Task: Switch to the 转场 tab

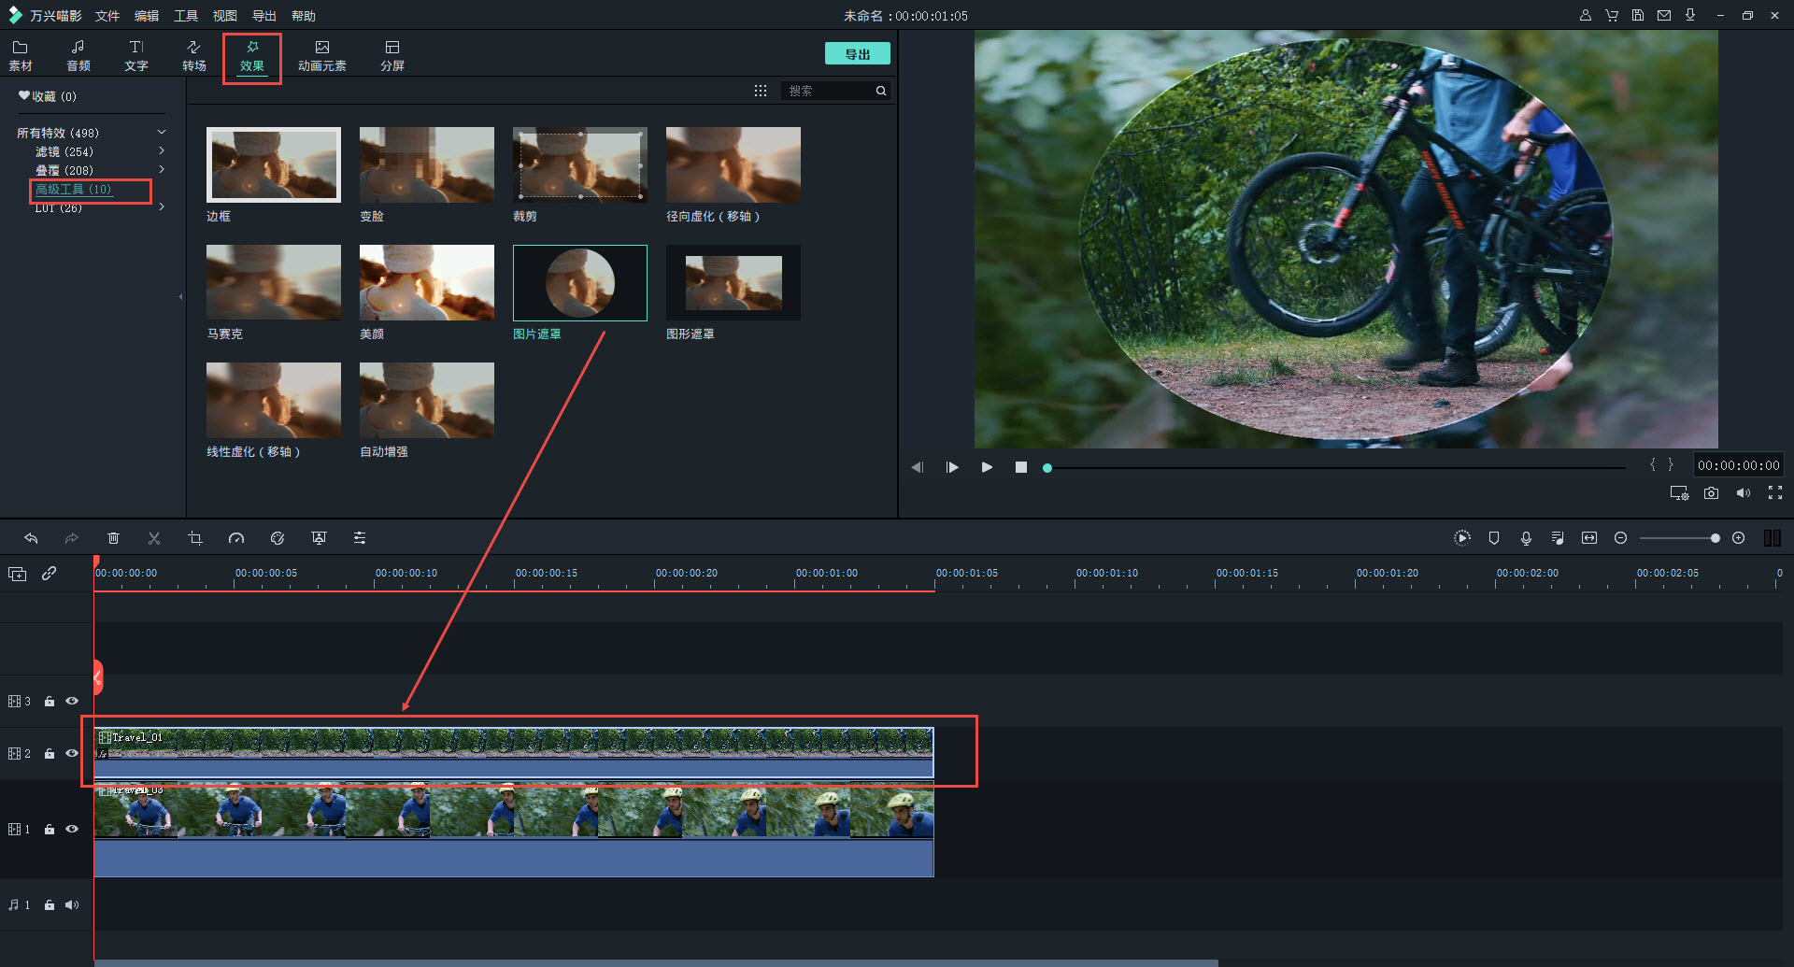Action: [x=194, y=55]
